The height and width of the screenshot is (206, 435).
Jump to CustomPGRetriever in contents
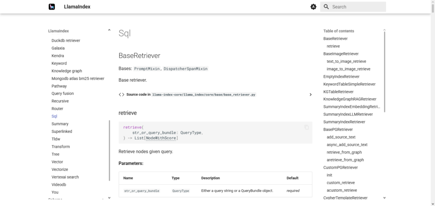click(341, 167)
